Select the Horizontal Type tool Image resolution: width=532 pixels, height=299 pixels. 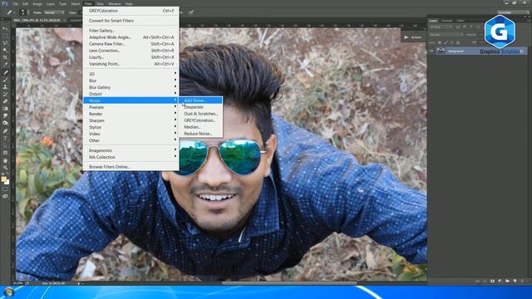[x=5, y=138]
